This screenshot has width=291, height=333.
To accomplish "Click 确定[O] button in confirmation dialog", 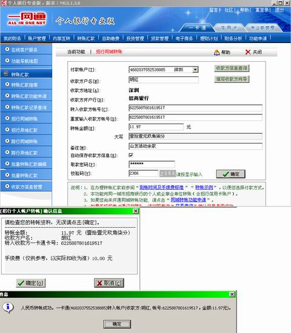I will click(31, 283).
